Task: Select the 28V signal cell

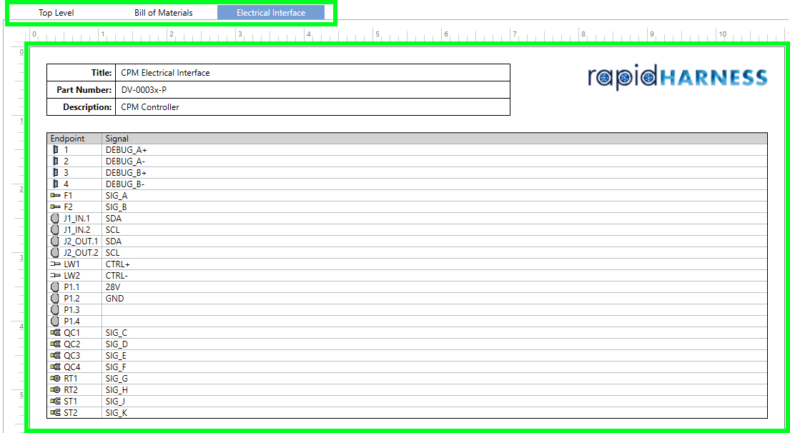Action: (x=434, y=287)
